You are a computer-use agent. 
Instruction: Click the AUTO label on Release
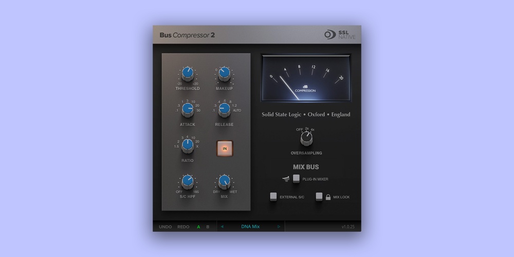(237, 111)
